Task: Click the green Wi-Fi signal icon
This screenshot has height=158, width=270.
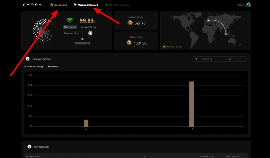Action: tap(70, 21)
